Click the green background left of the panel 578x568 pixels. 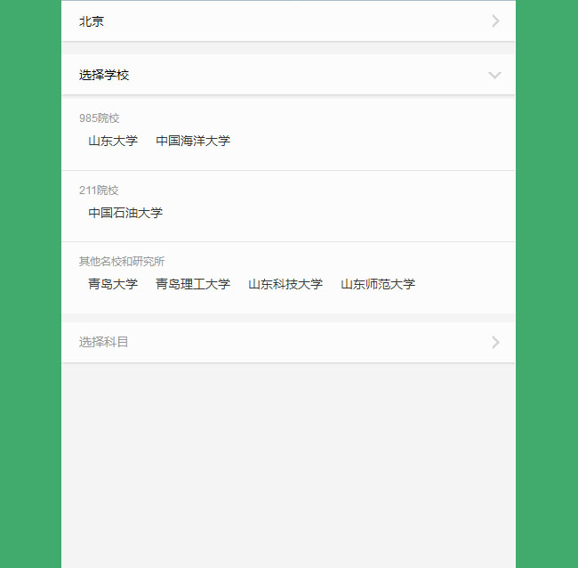[x=30, y=285]
